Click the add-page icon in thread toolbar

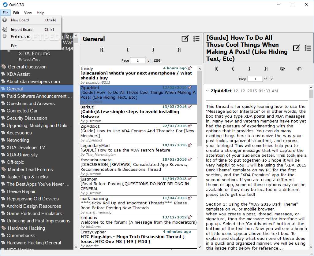coord(282,69)
